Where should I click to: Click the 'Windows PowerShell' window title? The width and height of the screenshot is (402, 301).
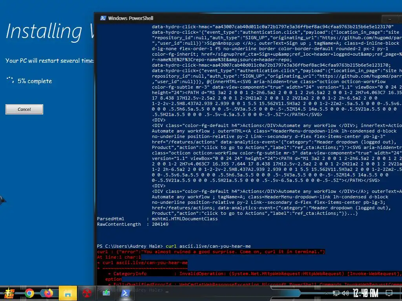point(130,18)
